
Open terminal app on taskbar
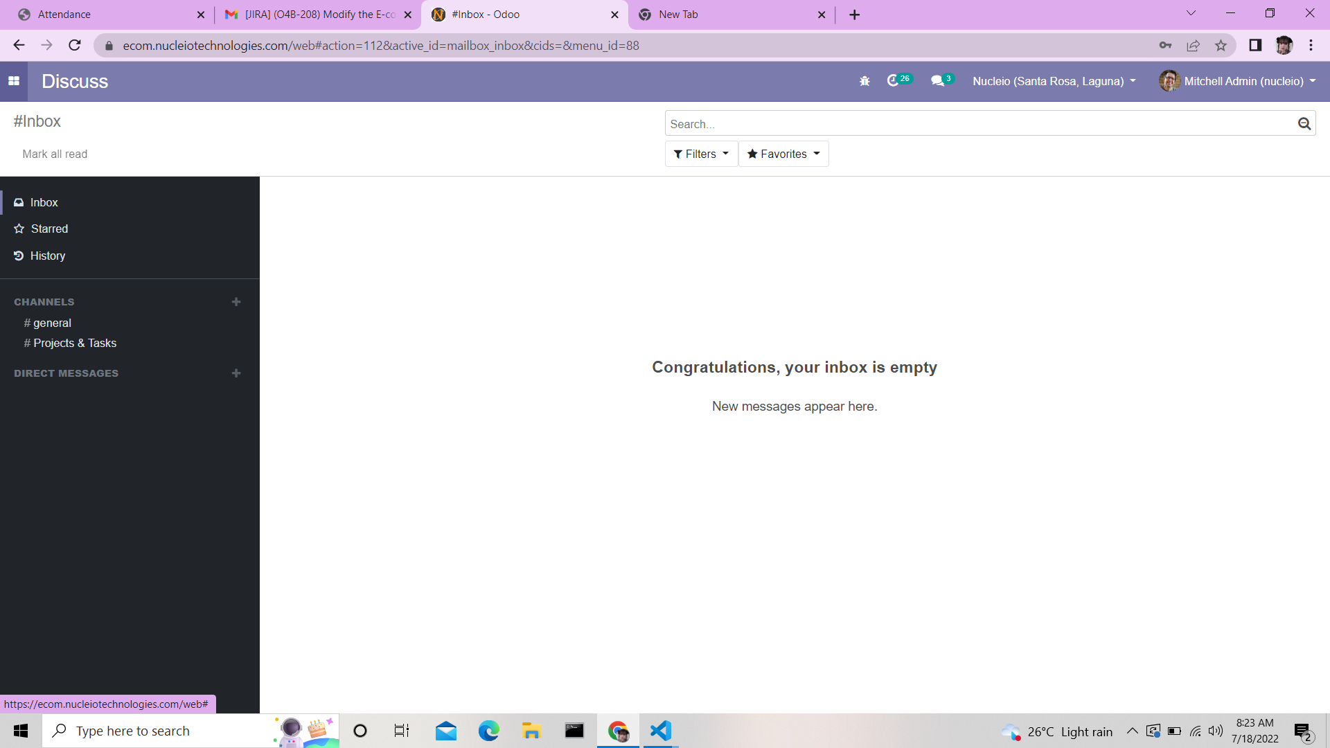(x=574, y=731)
